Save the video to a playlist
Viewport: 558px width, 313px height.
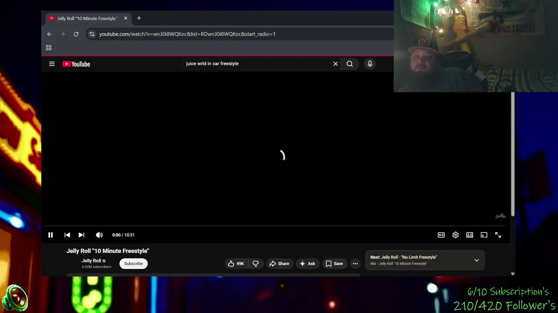tap(334, 263)
